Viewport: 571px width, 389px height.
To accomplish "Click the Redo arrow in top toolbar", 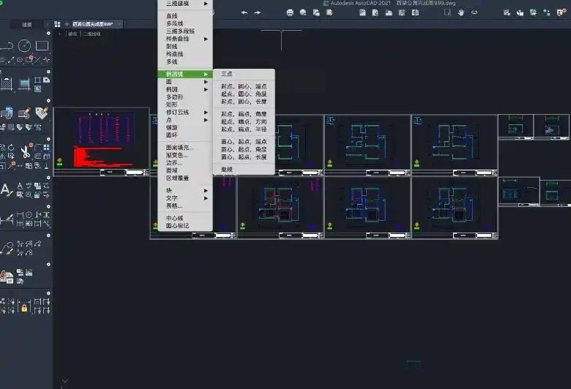I will coord(258,12).
